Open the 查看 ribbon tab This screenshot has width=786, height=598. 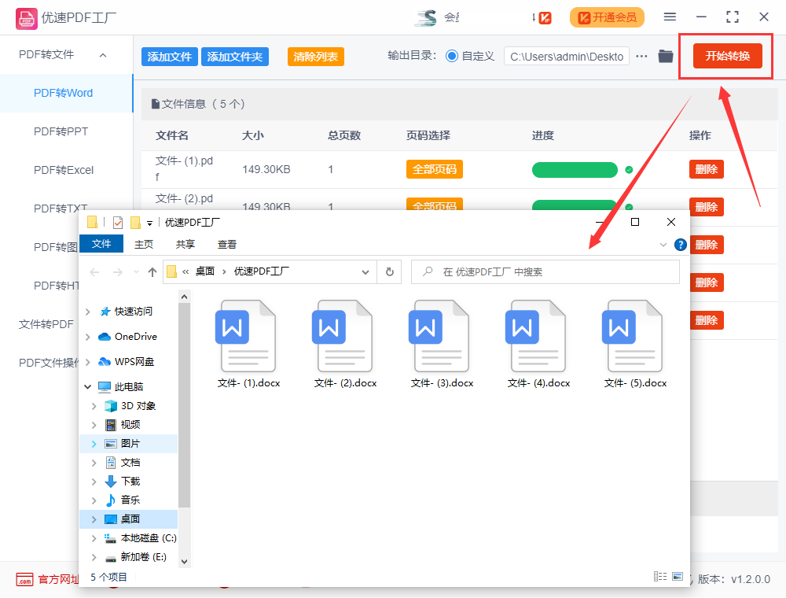click(227, 245)
